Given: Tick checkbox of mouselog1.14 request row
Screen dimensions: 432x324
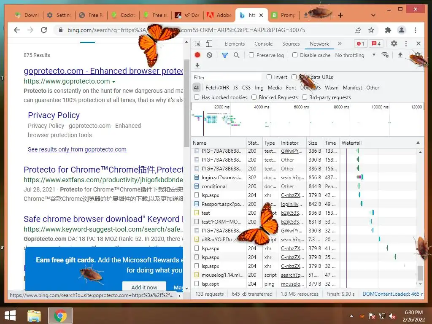Looking at the screenshot, I should 197,275.
